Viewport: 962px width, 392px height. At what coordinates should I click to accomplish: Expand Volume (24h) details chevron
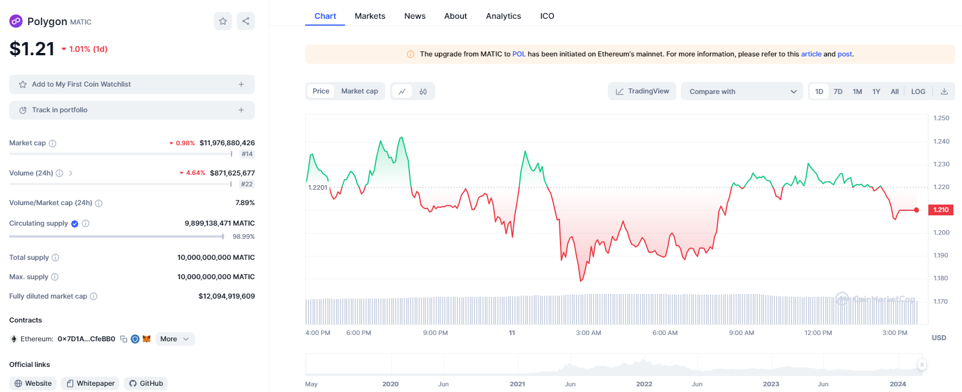coord(71,173)
